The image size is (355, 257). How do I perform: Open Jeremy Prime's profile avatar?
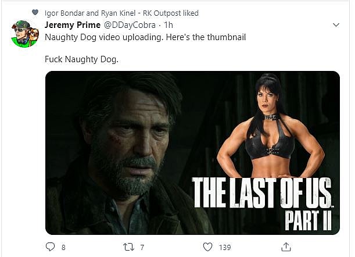(25, 34)
